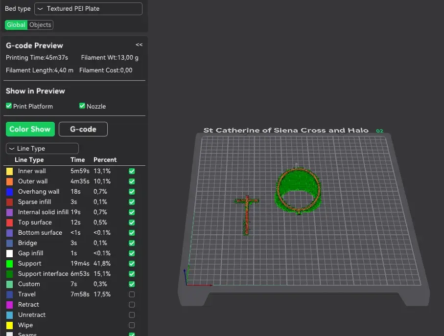Click the Color Show button
The width and height of the screenshot is (444, 336).
pos(30,129)
